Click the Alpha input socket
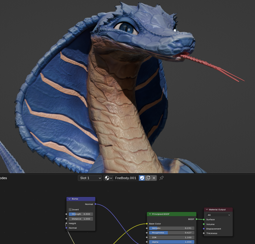The height and width of the screenshot is (244, 255). click(x=147, y=242)
